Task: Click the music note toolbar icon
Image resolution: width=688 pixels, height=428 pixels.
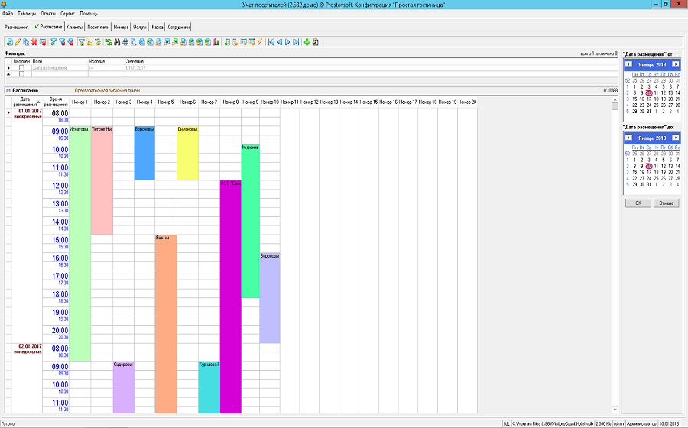Action: [227, 42]
